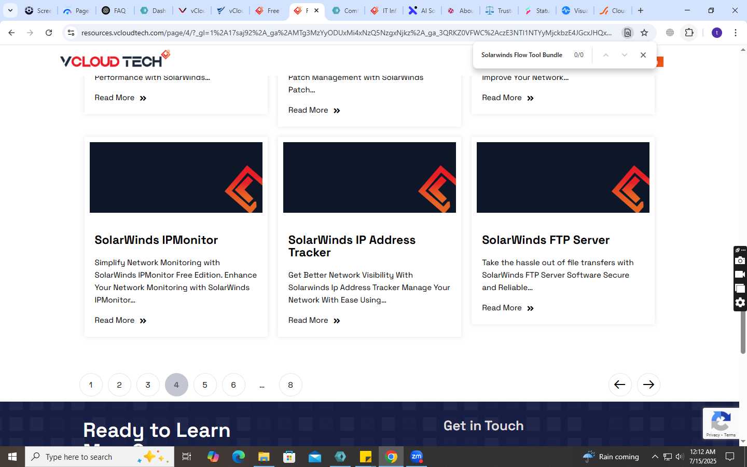
Task: Click the vCloud Tech logo
Action: pos(115,59)
